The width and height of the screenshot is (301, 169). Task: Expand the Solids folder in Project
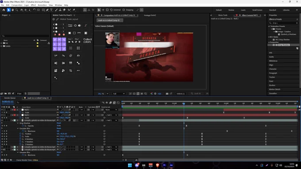point(1,46)
